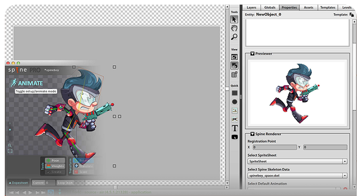Click the canvas vertical scroll-up arrow
This screenshot has height=196, width=361.
click(x=227, y=7)
